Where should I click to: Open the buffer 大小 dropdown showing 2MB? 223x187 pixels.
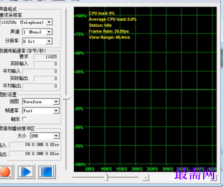(45, 136)
